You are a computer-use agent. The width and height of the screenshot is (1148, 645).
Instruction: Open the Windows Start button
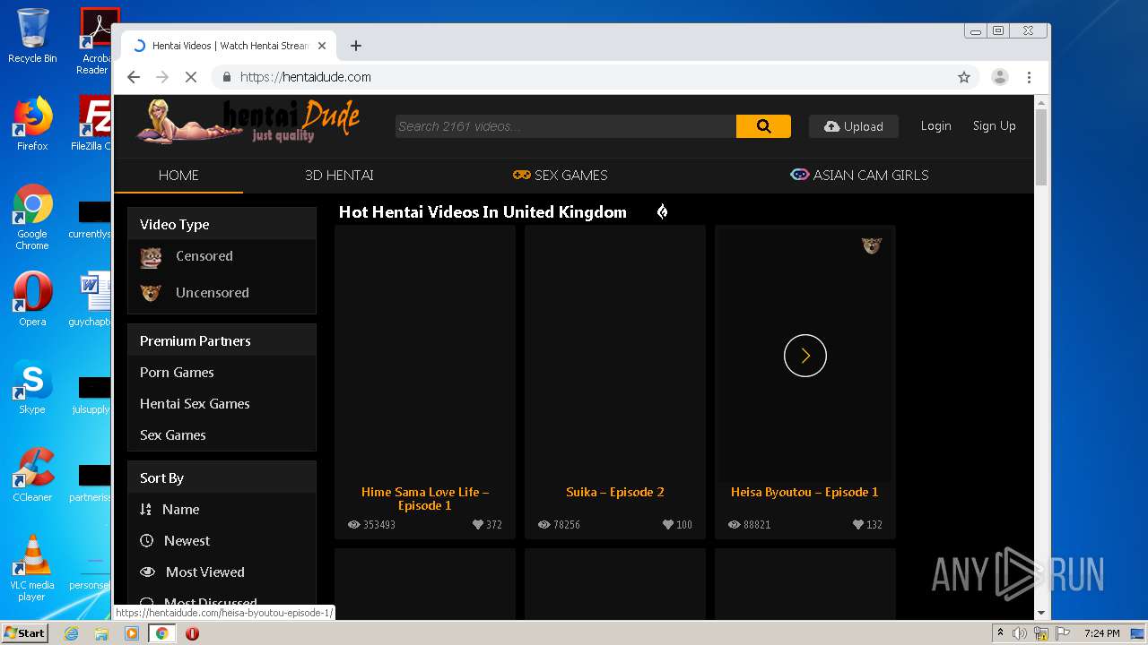(24, 633)
